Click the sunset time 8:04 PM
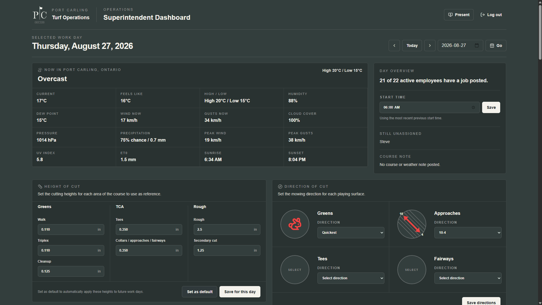 [x=297, y=159]
